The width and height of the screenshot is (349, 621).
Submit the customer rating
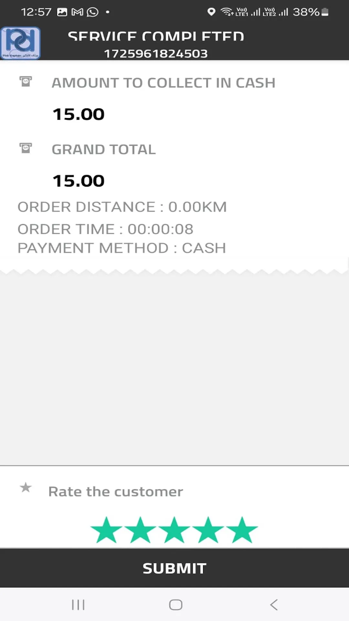click(174, 568)
